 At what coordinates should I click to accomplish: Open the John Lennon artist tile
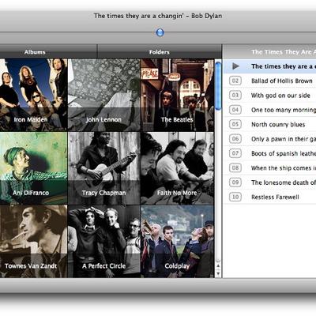[103, 95]
